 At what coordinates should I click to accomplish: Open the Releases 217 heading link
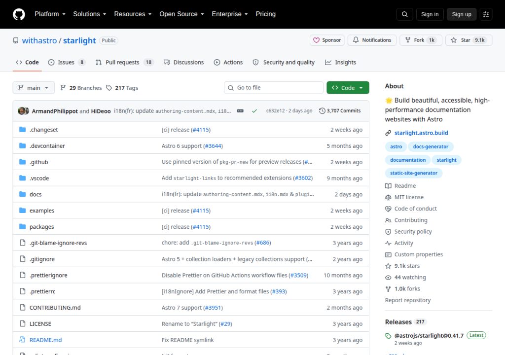[x=405, y=322]
